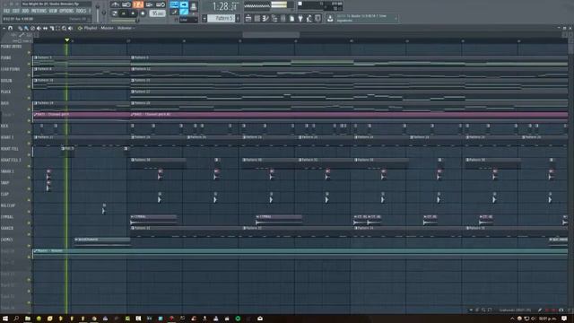Select the Delete tool in playlist toolbar
This screenshot has height=323, width=574.
[x=32, y=28]
